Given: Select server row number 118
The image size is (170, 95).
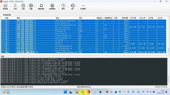Looking at the screenshot, I should [x=83, y=40].
